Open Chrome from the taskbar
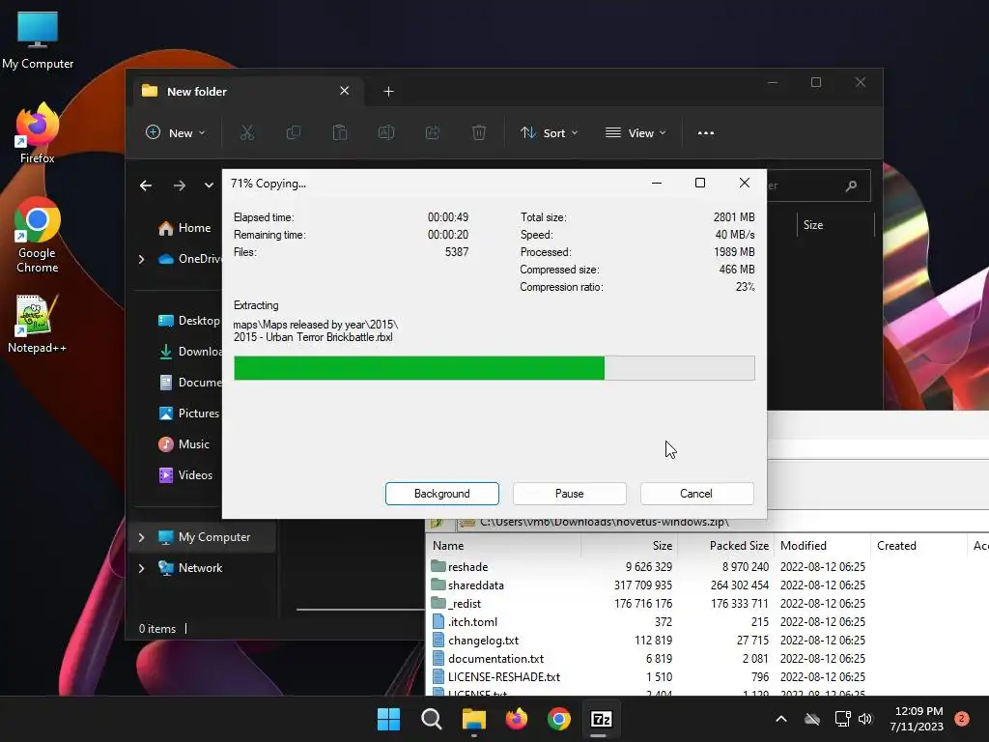The width and height of the screenshot is (989, 742). pos(559,719)
